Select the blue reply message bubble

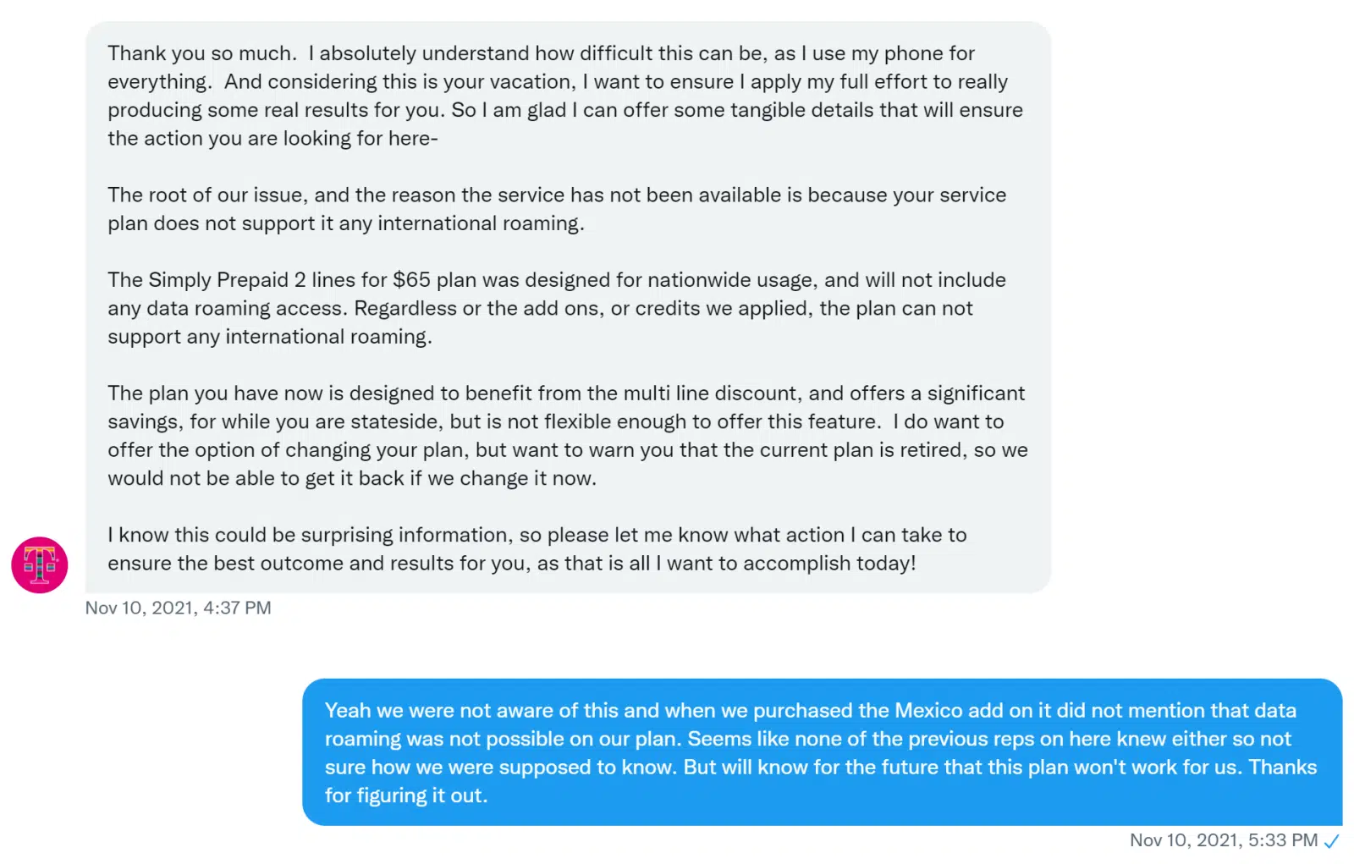tap(822, 752)
